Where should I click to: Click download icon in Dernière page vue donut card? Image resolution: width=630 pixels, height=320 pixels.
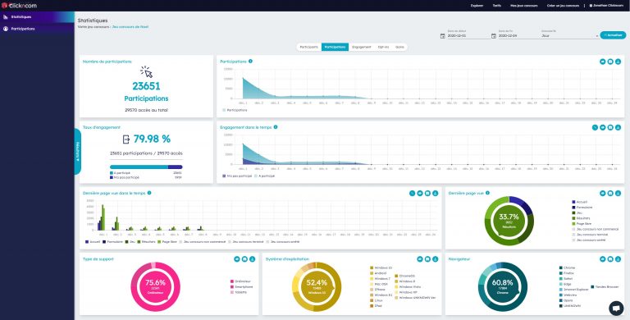click(618, 194)
